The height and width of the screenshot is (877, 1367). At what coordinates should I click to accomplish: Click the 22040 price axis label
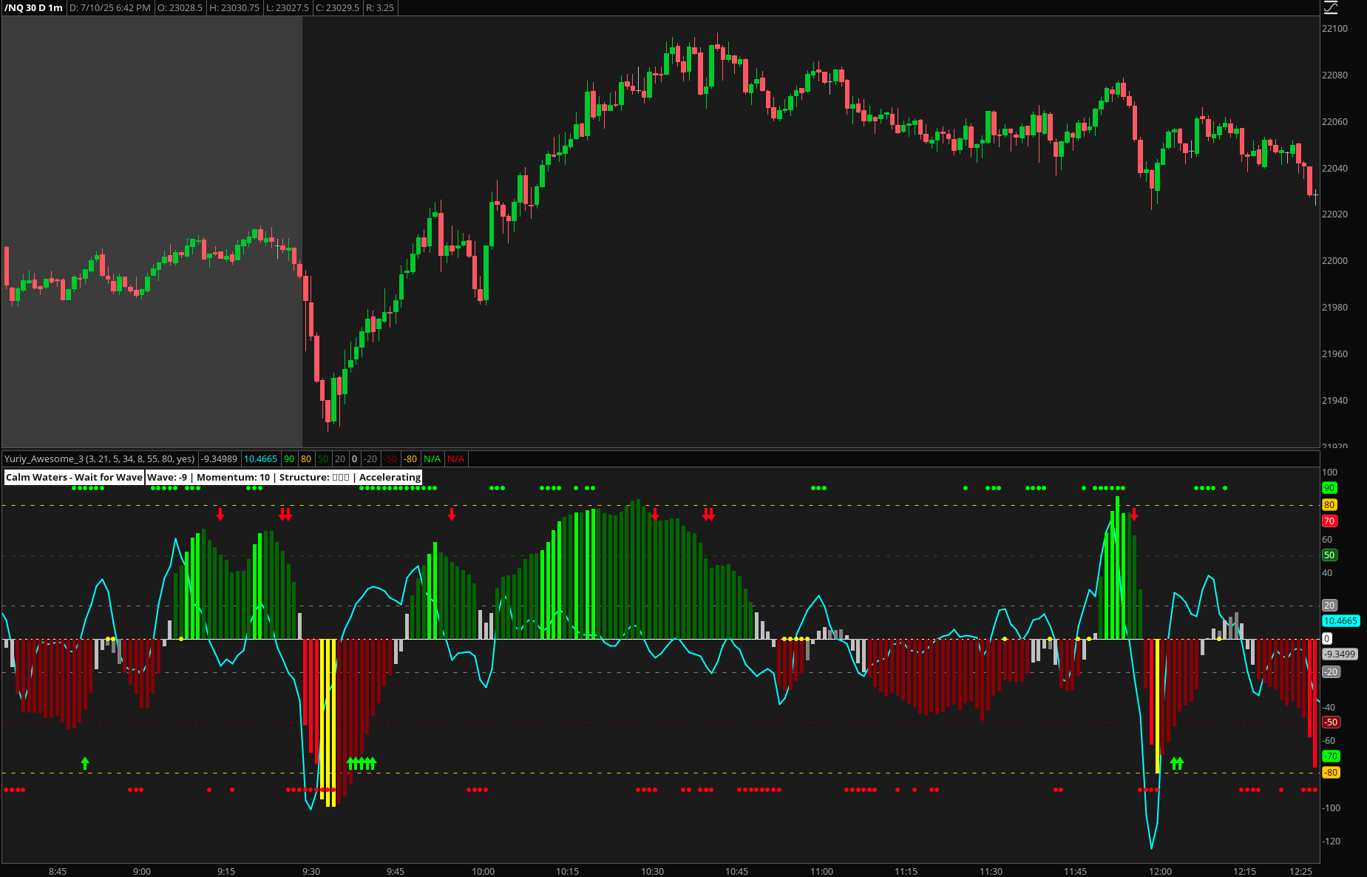coord(1334,169)
